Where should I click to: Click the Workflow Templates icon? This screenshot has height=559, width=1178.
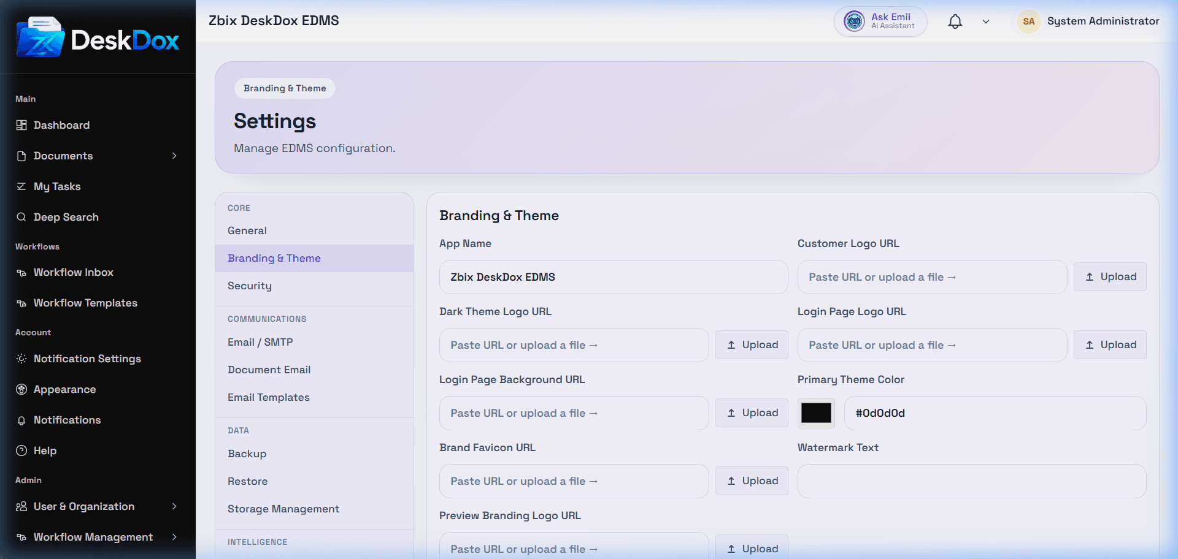click(21, 303)
